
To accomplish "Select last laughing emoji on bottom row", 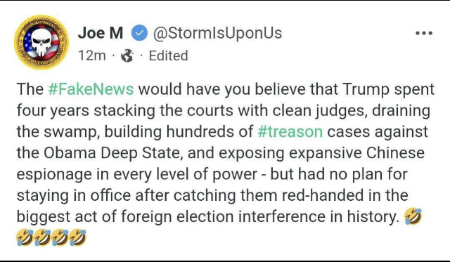I will pyautogui.click(x=77, y=237).
